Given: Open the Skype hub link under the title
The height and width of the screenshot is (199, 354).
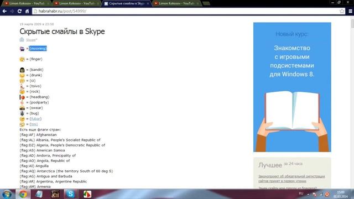Looking at the screenshot, I should click(32, 40).
